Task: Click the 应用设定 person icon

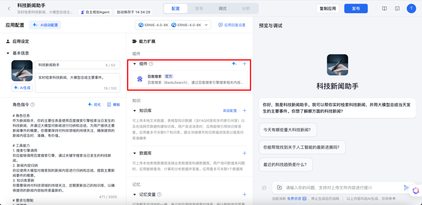Action: coord(8,41)
